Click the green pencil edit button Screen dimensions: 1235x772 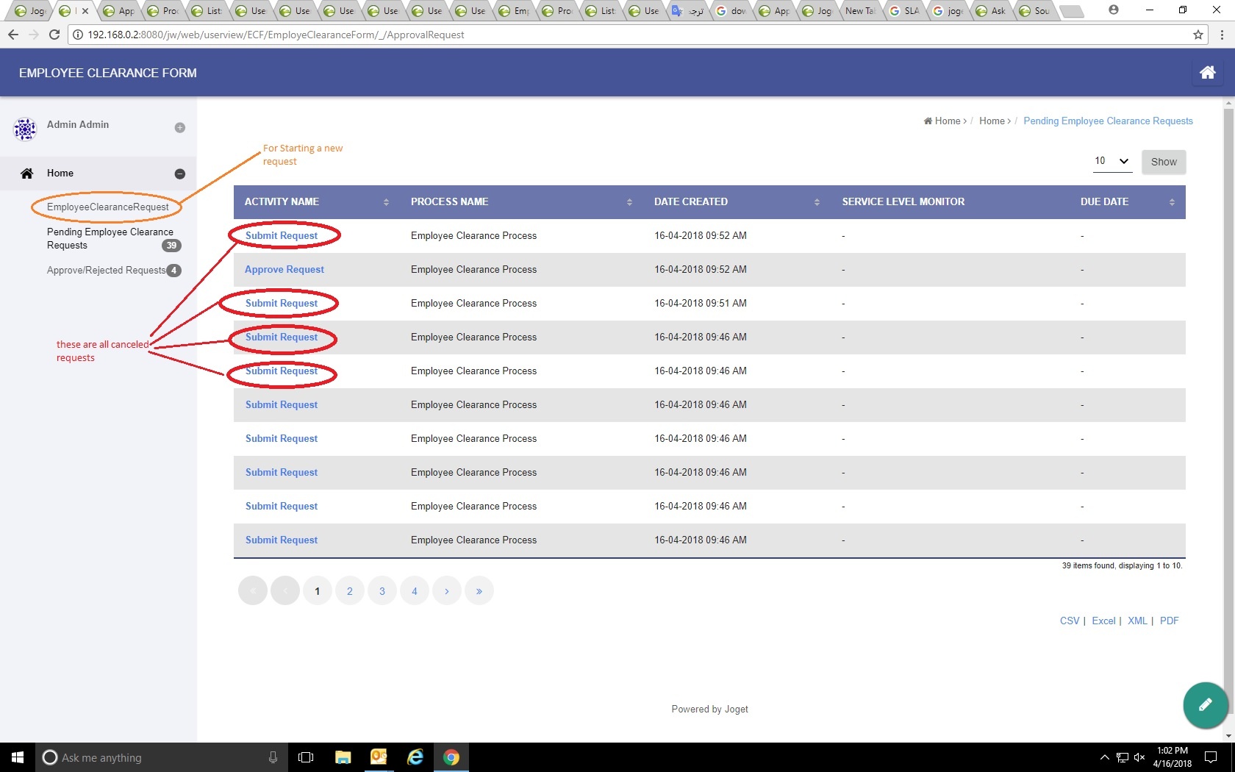[1205, 705]
